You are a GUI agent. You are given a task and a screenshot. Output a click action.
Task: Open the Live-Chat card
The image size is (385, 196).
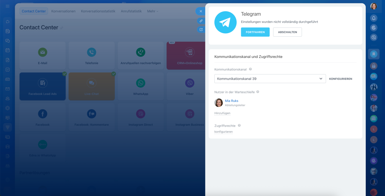[92, 86]
